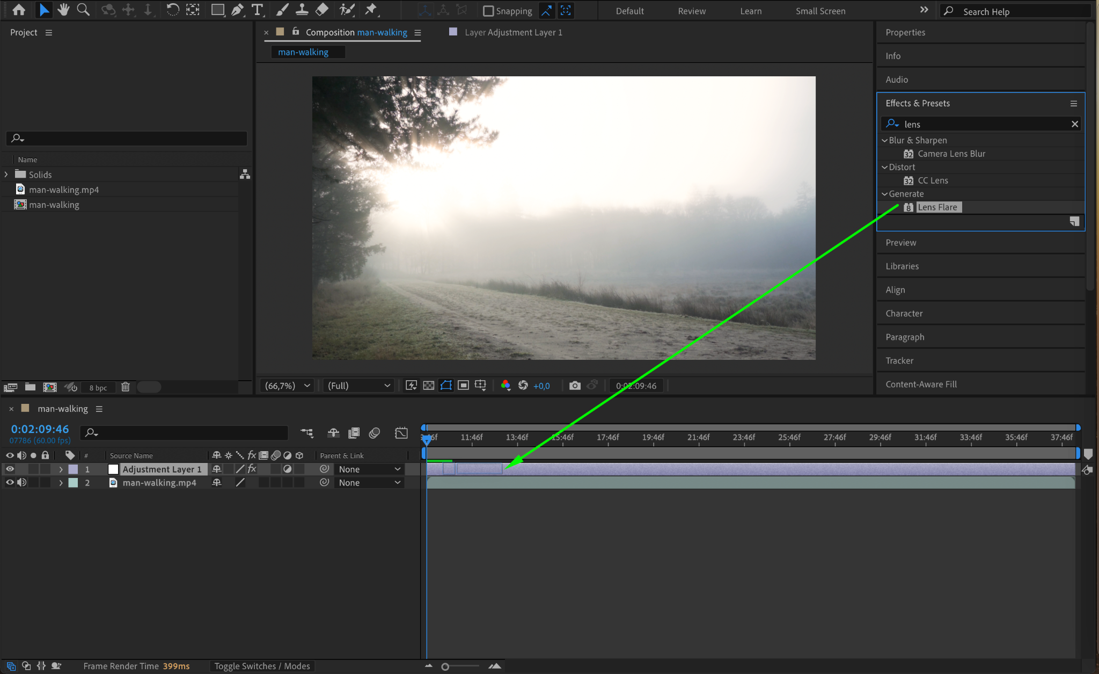Screen dimensions: 1099x674
Task: Expand the Solids folder
Action: tap(6, 175)
